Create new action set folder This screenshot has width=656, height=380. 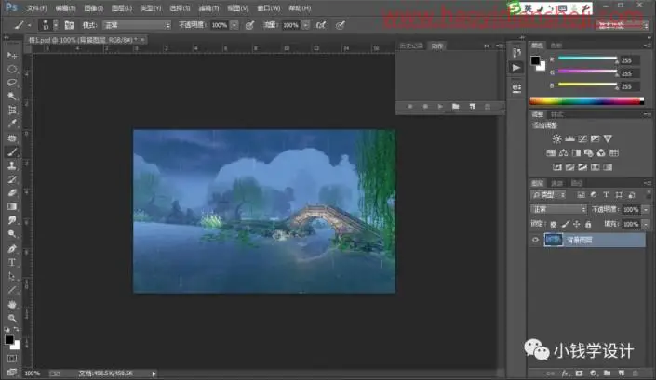click(x=456, y=107)
